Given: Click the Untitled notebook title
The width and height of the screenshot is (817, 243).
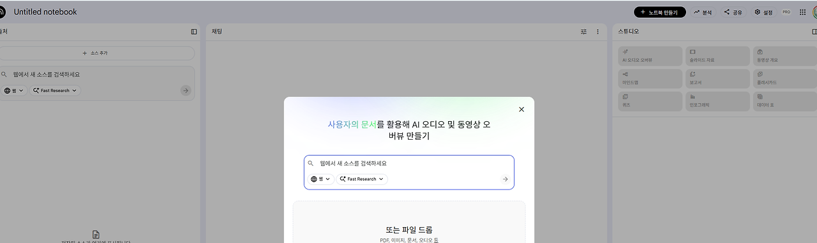Looking at the screenshot, I should coord(45,12).
